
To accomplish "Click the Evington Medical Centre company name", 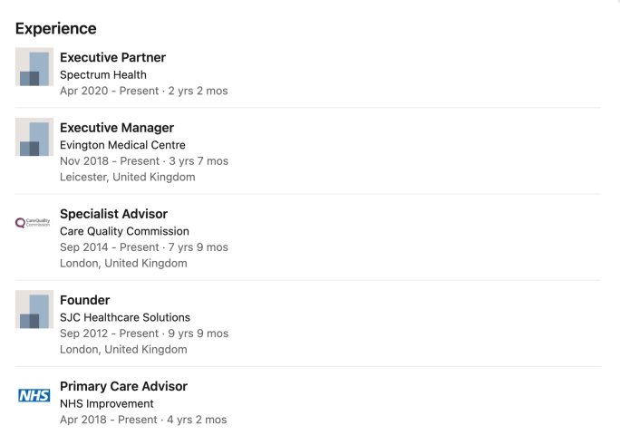I will click(122, 145).
